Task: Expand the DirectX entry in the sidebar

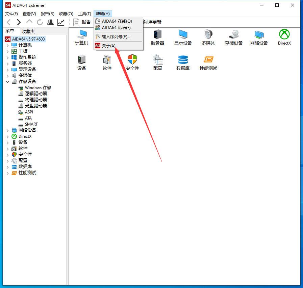Action: coord(7,136)
